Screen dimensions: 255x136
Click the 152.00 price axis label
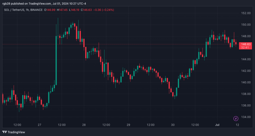coord(245,13)
